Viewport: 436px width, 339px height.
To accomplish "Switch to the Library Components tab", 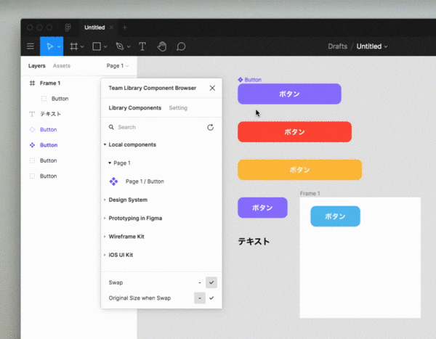I will pyautogui.click(x=135, y=108).
